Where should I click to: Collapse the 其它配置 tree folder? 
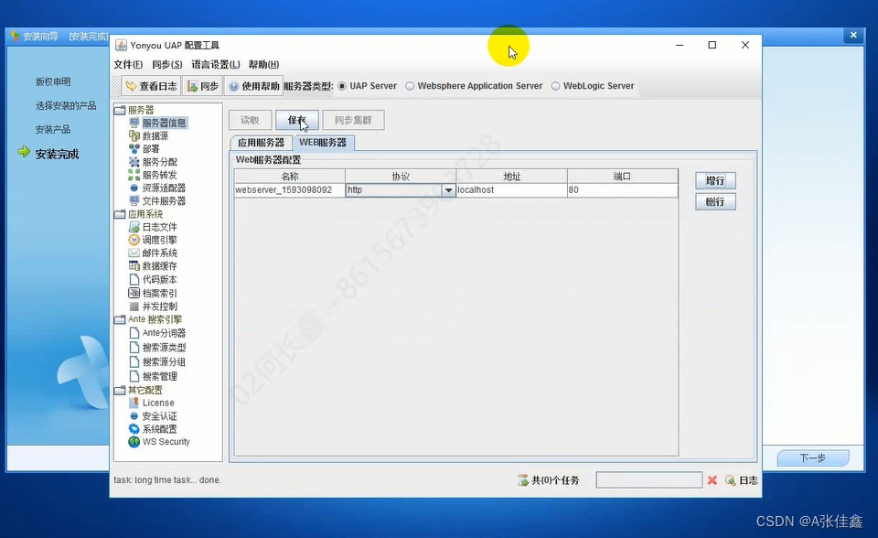119,390
